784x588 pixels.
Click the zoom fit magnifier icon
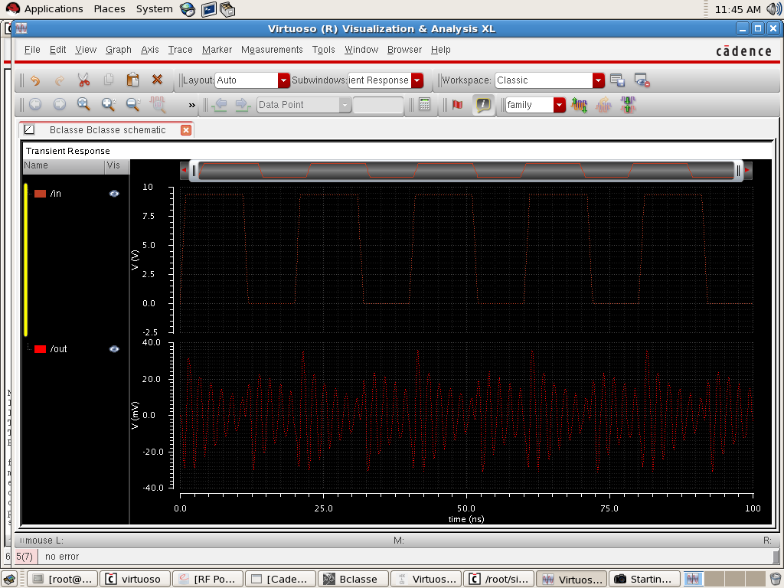pyautogui.click(x=83, y=105)
